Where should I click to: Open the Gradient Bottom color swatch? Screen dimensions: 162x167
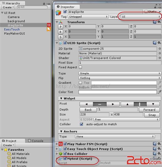[x=124, y=87]
